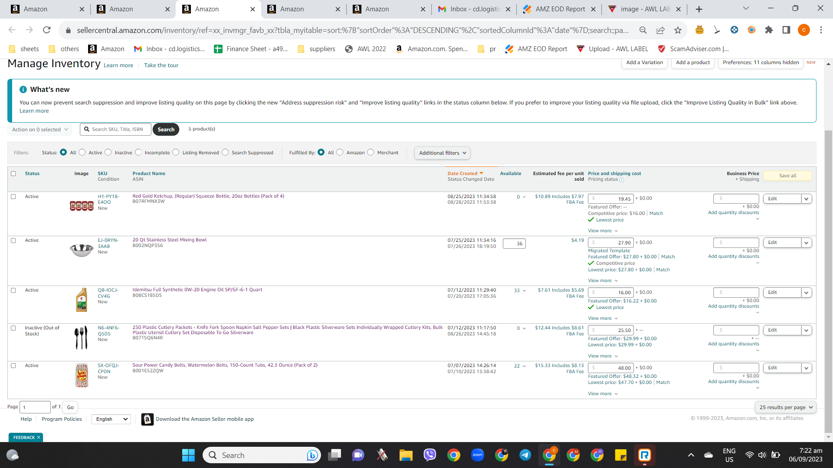Open Chrome profile avatar 'C'
The image size is (833, 468).
pos(803,30)
